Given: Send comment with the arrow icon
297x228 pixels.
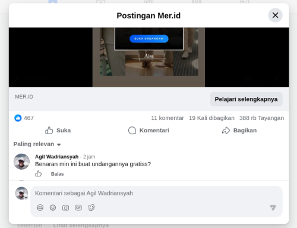Looking at the screenshot, I should click(x=273, y=207).
